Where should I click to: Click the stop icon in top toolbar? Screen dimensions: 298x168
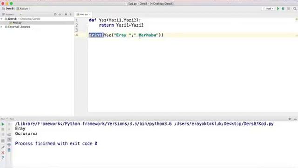coord(289,9)
